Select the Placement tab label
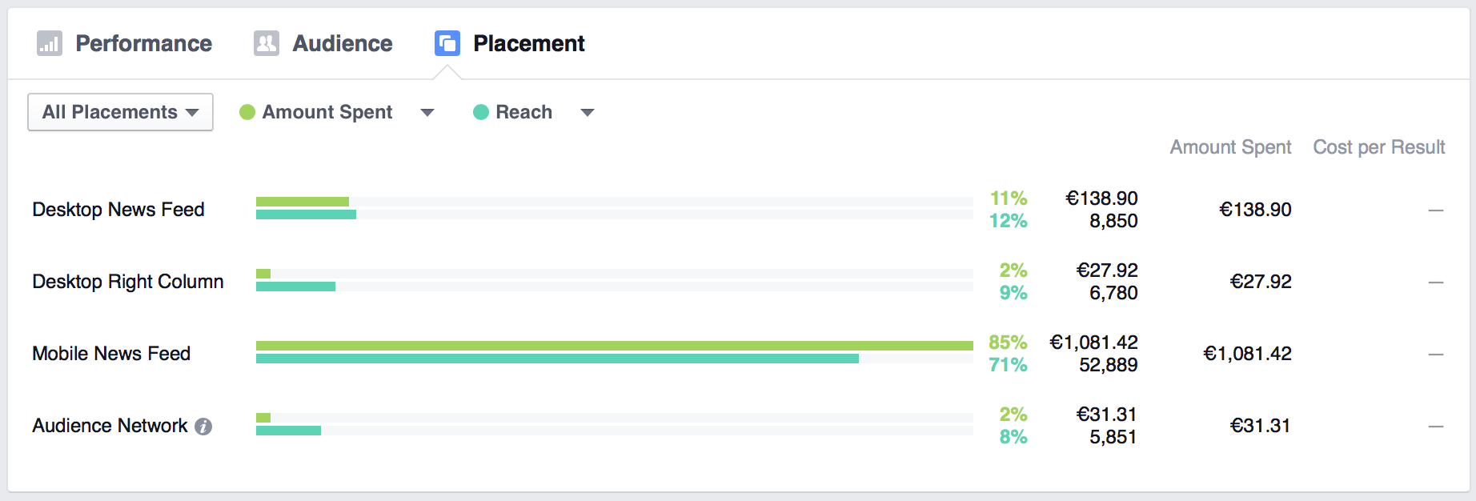 [x=529, y=43]
